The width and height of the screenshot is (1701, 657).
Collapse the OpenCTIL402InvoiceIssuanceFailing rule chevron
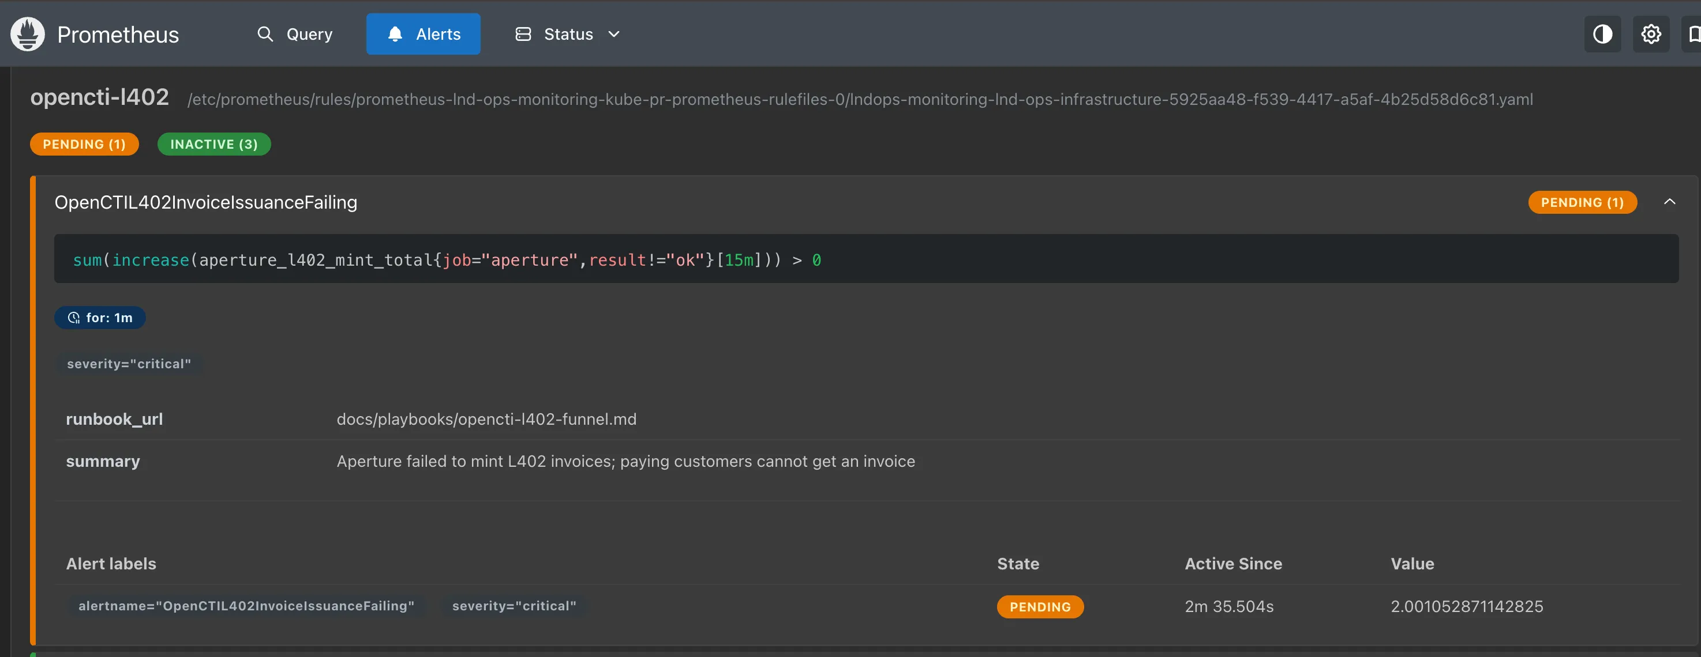1669,202
